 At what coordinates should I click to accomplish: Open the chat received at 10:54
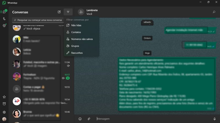[42, 101]
